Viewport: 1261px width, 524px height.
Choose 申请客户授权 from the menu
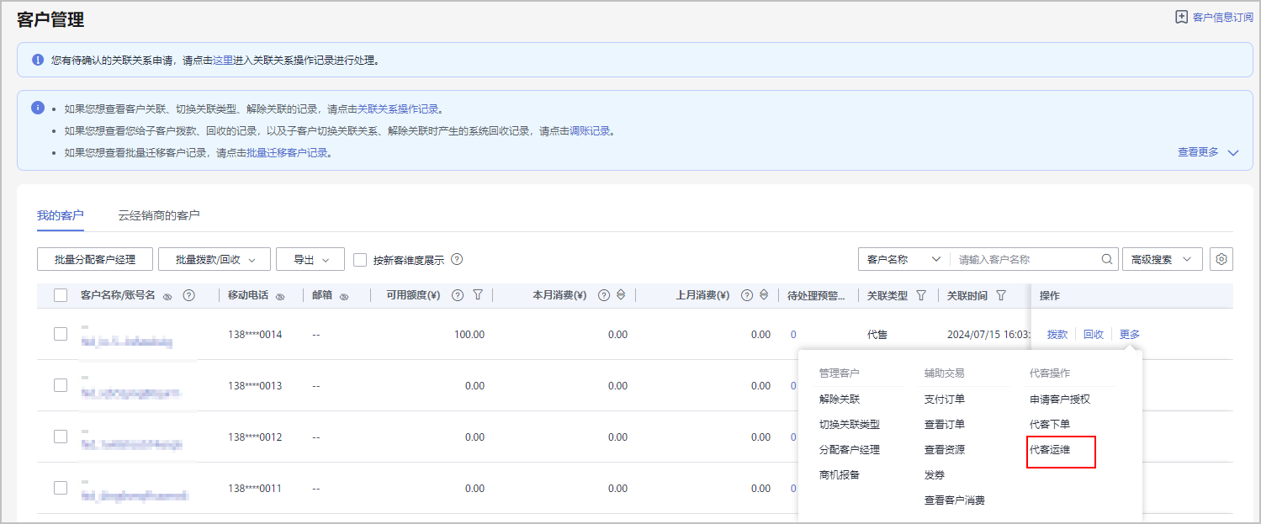[x=1060, y=400]
